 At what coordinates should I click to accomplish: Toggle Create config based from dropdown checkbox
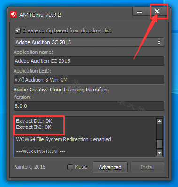(18, 30)
